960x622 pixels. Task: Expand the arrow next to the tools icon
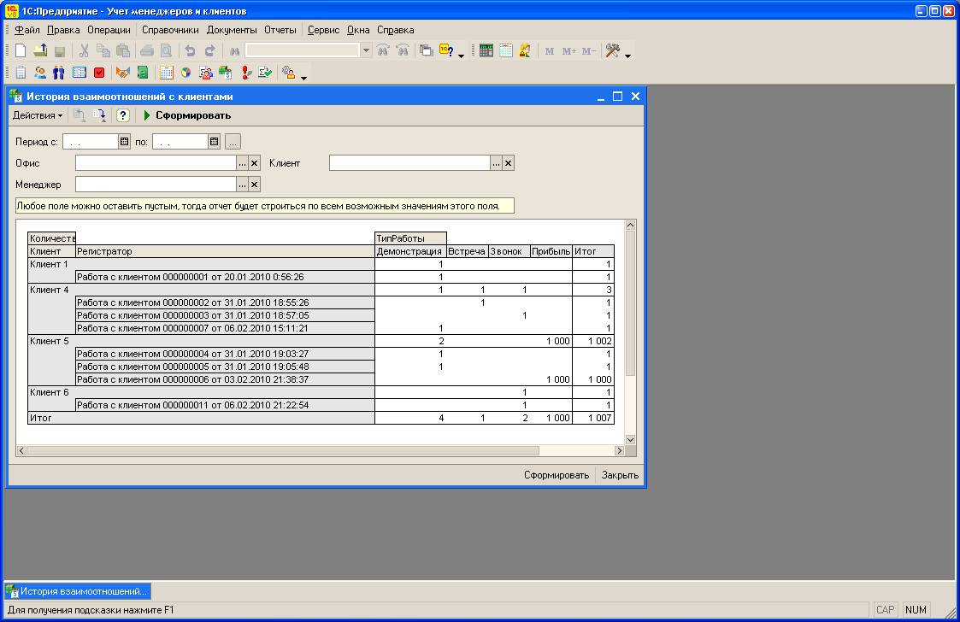(x=627, y=56)
